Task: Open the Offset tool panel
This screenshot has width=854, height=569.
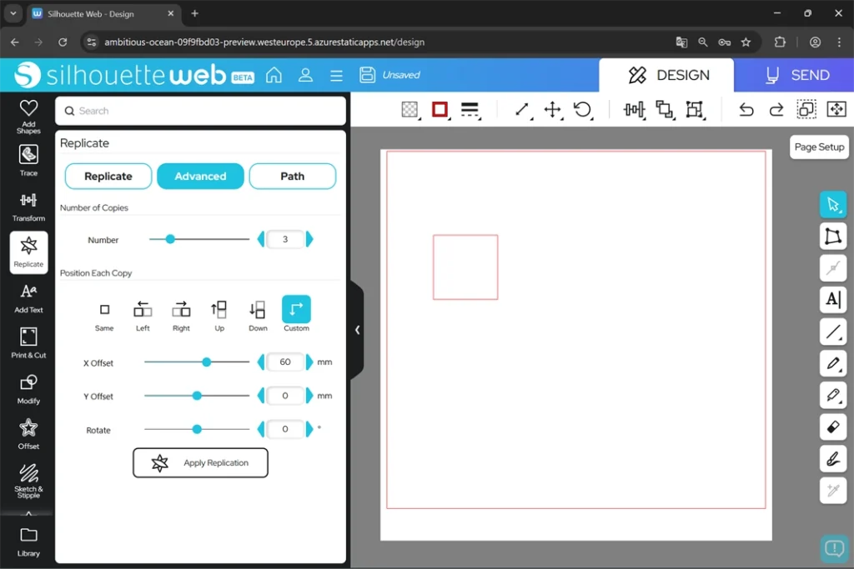Action: point(28,433)
